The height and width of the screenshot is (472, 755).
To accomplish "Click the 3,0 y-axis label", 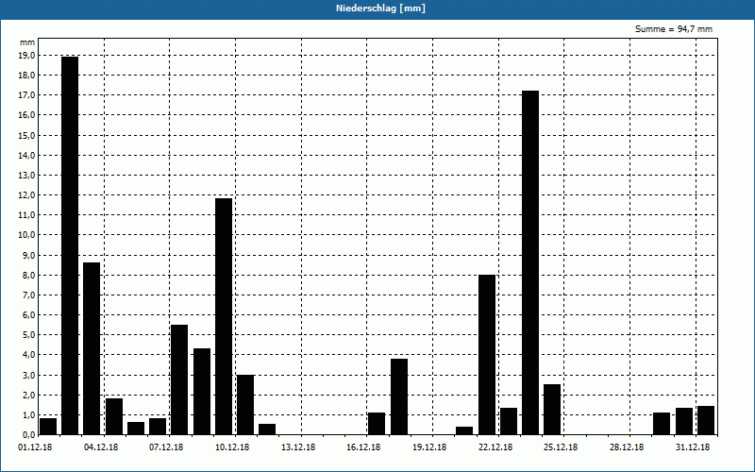I will click(28, 375).
